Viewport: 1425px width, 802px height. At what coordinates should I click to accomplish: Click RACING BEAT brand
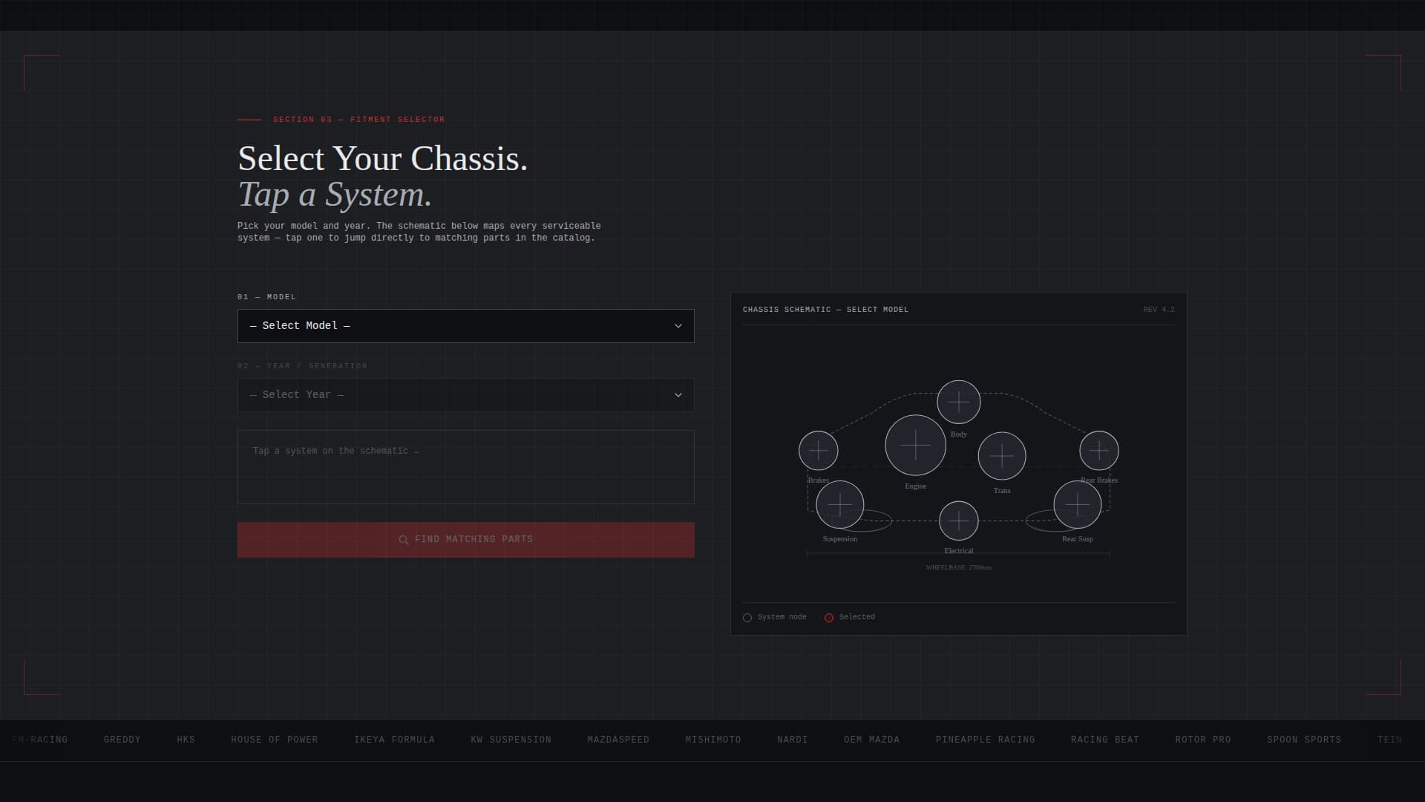(1104, 740)
